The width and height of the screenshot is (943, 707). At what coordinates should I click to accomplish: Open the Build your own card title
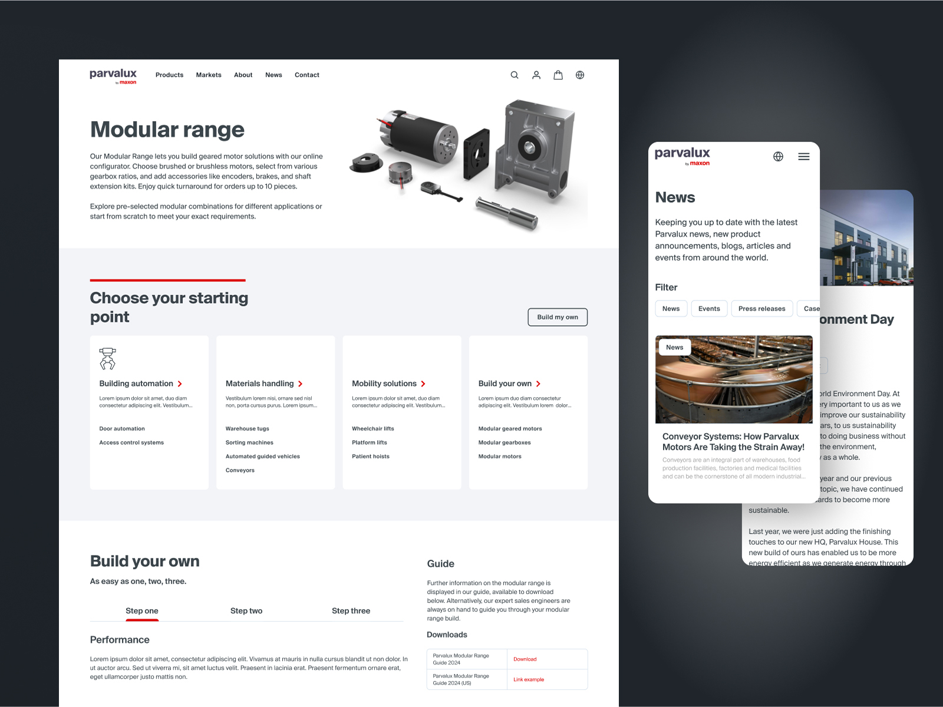(x=505, y=384)
